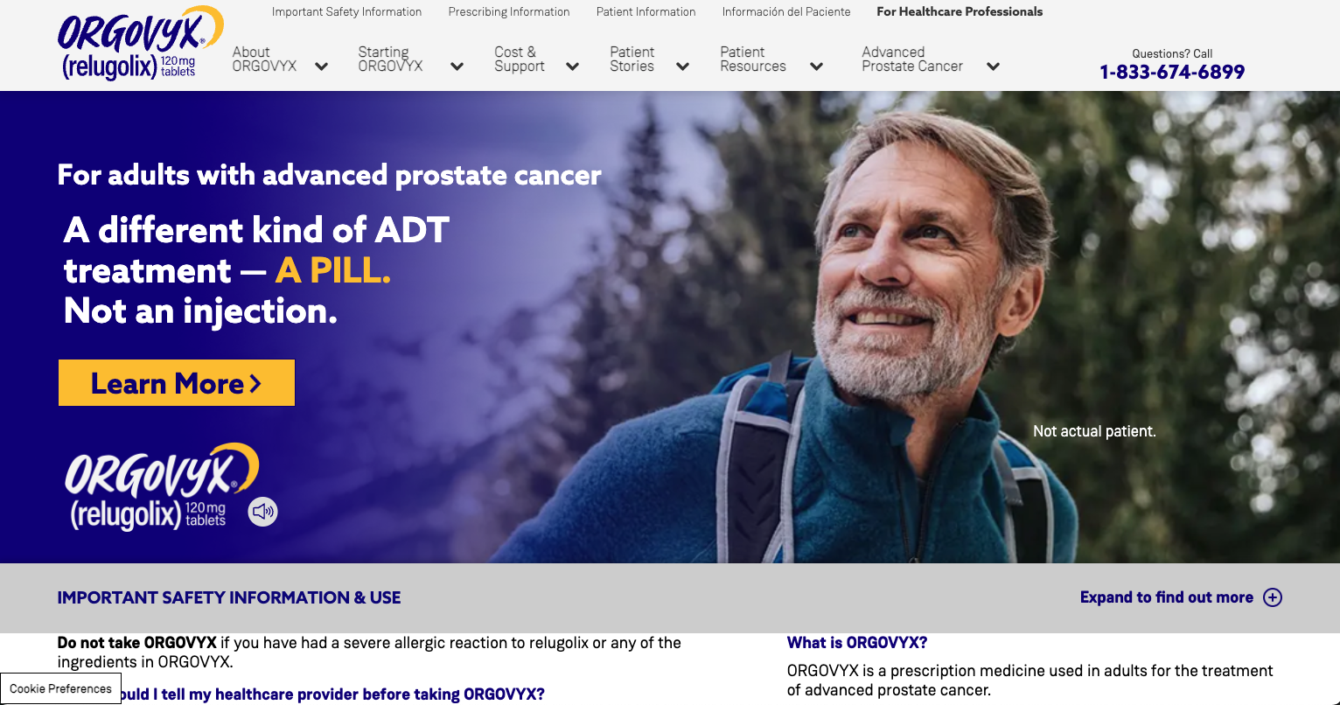Open Cookie Preferences

(60, 688)
